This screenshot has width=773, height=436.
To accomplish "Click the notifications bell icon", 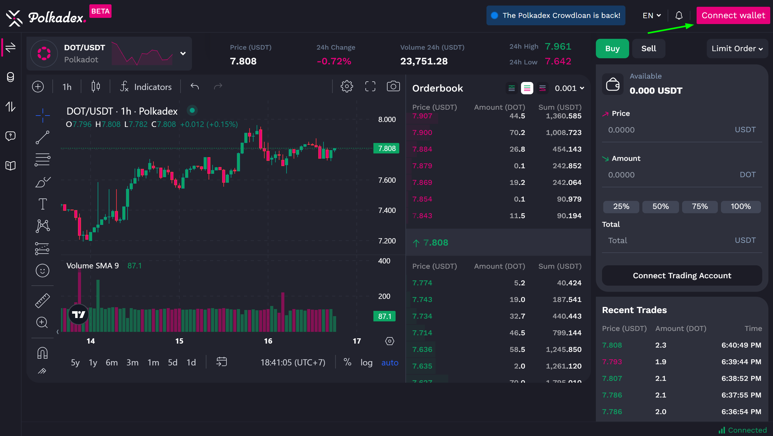I will click(679, 15).
